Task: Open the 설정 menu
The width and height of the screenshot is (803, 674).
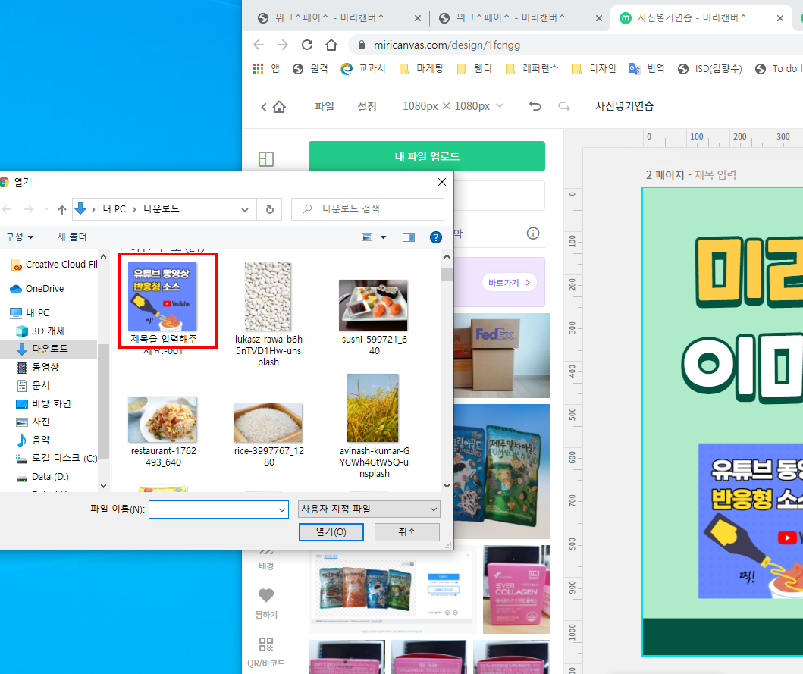Action: tap(367, 107)
